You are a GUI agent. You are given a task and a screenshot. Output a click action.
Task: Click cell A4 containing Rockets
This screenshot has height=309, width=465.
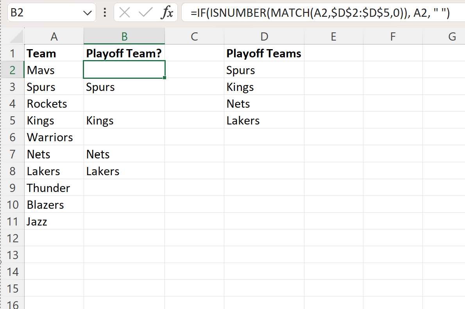[x=47, y=104]
